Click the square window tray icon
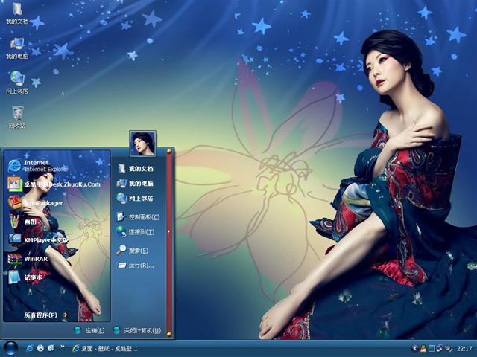This screenshot has width=477, height=357. [432, 349]
